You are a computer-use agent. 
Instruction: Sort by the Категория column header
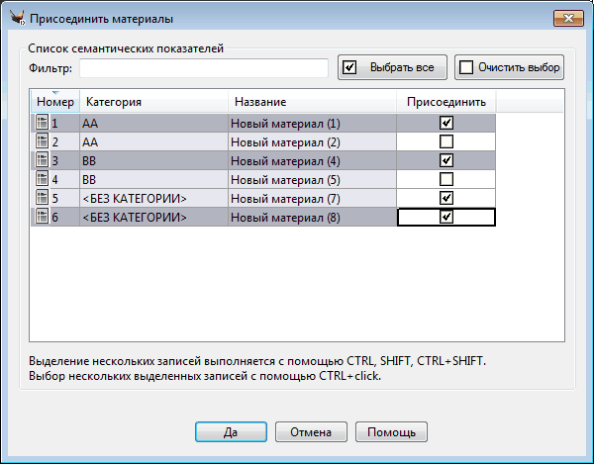click(153, 102)
